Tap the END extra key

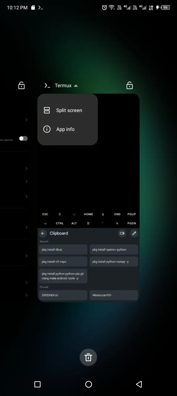[117, 214]
